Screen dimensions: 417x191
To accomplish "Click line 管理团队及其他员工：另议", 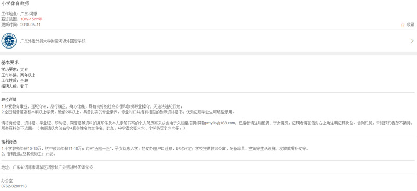I will (29, 154).
